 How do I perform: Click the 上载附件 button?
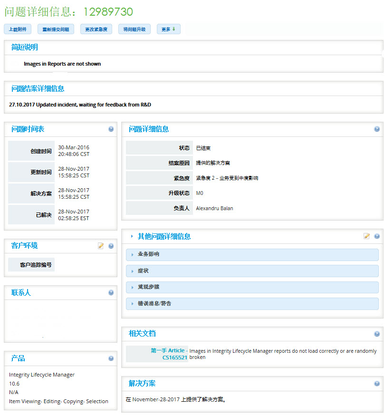(18, 29)
